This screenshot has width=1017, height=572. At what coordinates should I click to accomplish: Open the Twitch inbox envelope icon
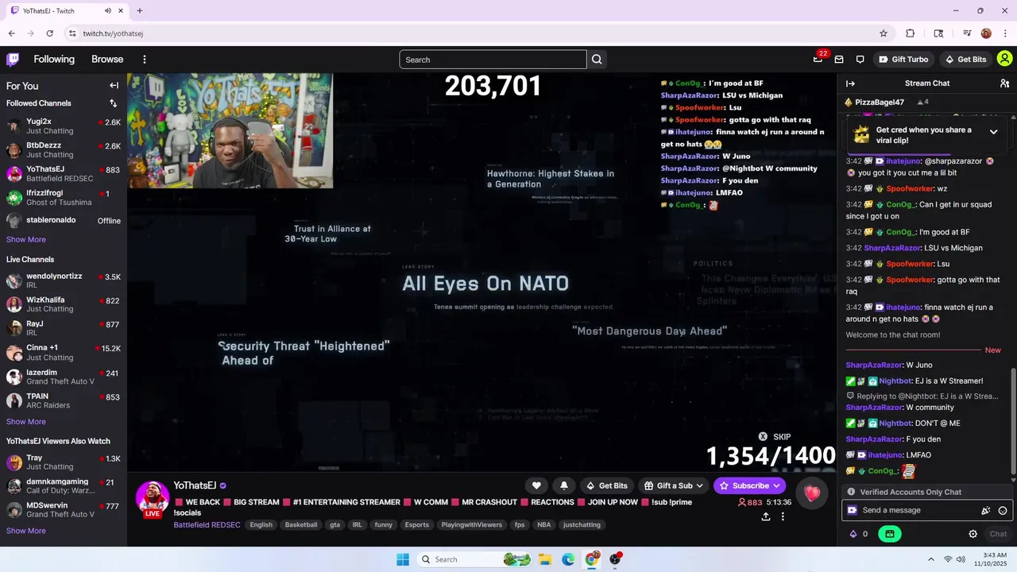click(x=839, y=60)
